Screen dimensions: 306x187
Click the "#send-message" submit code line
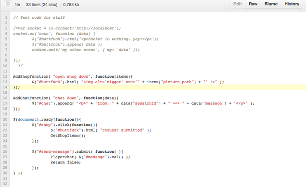coord(77,151)
